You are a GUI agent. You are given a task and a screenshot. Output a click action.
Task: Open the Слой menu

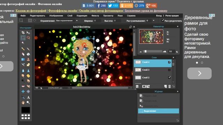tap(70, 16)
